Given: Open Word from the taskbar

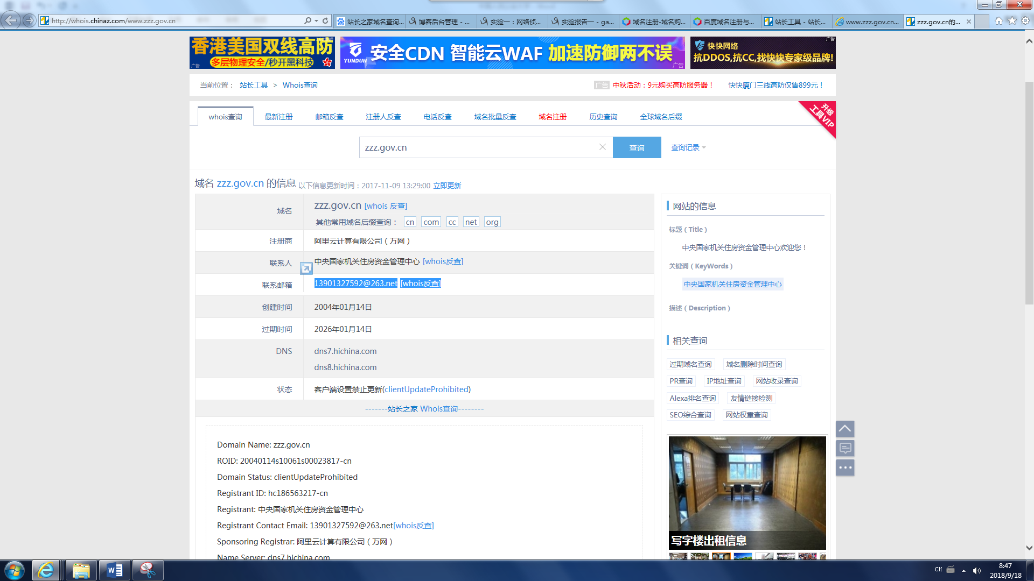Looking at the screenshot, I should 114,570.
